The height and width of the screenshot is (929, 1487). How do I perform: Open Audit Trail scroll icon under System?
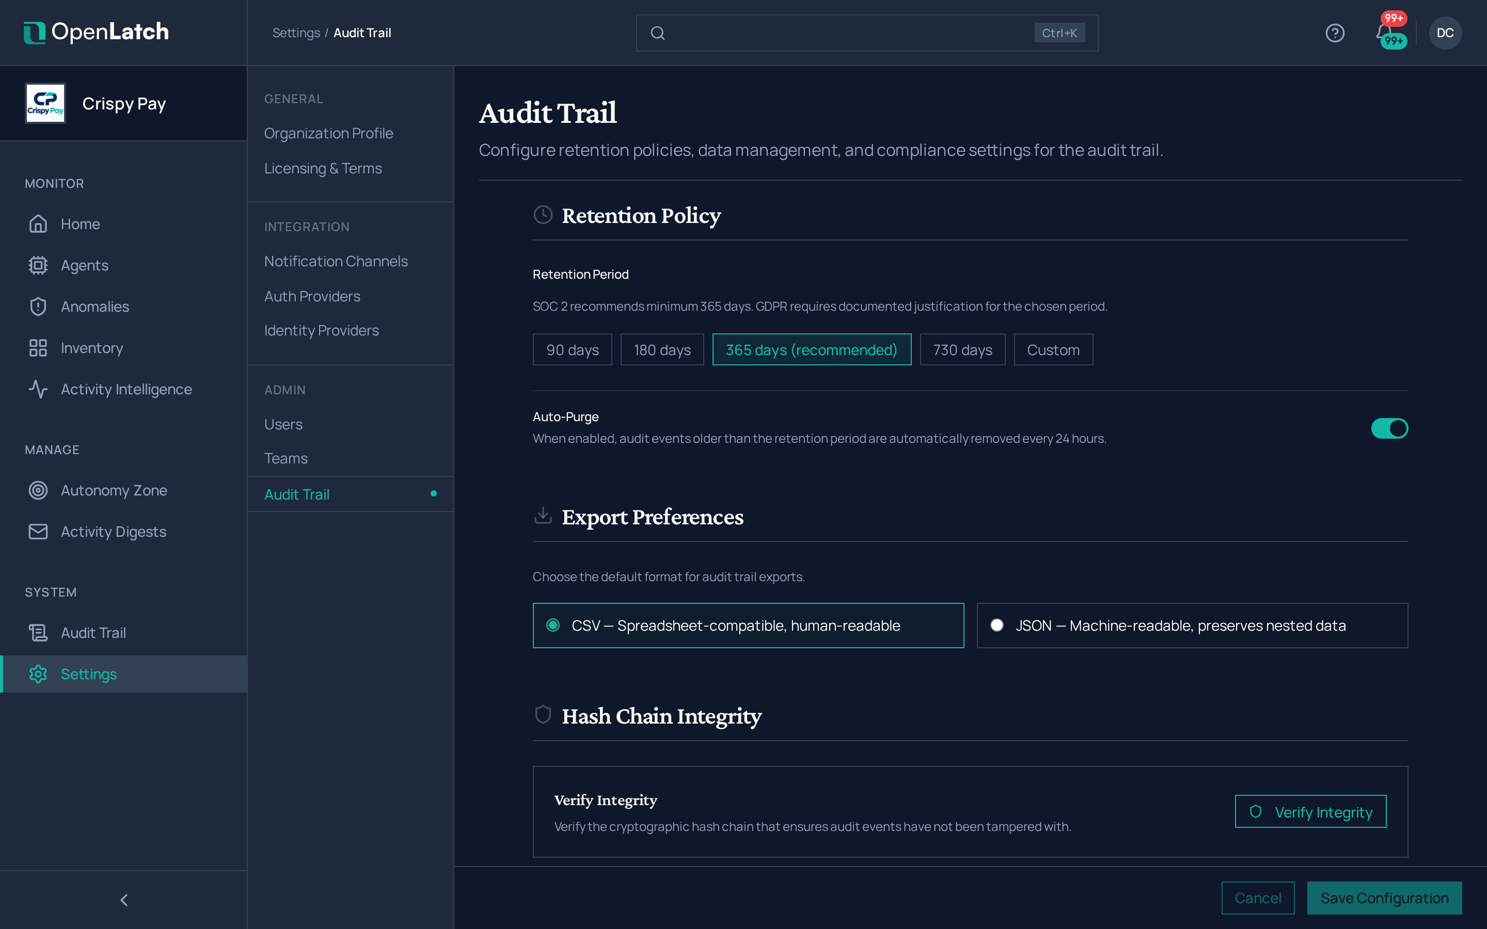point(38,633)
